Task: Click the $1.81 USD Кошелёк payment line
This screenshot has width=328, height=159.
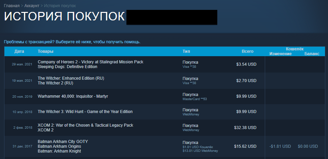Action: [x=198, y=147]
